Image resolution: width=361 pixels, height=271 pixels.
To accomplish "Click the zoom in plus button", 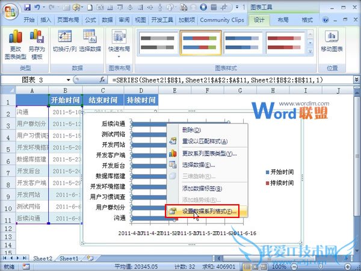I will coord(348,267).
